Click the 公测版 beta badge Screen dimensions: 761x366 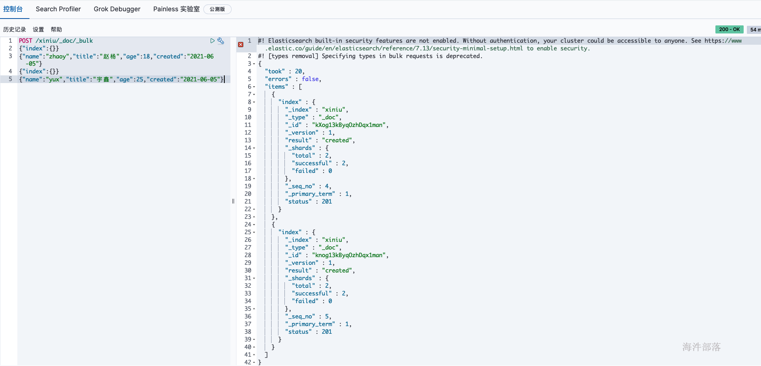[x=217, y=9]
